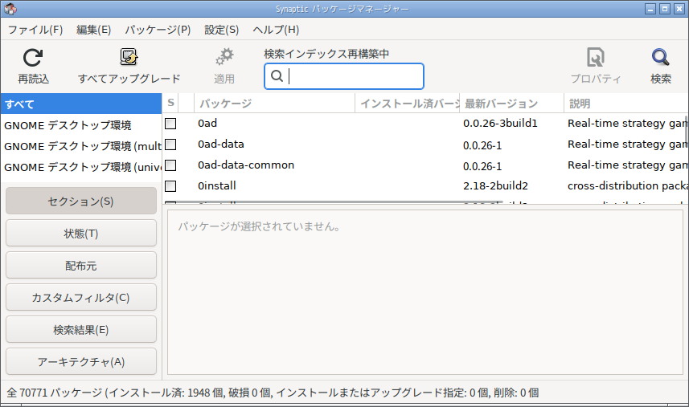Image resolution: width=689 pixels, height=407 pixels.
Task: Click the 再読込 reload icon
Action: point(33,58)
